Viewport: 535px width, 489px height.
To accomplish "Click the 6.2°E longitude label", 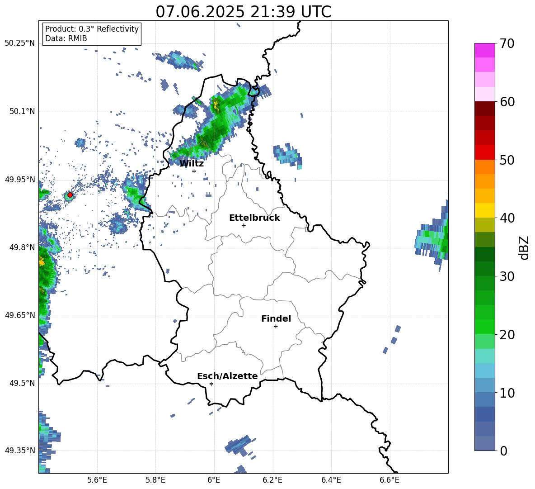I will pos(272,480).
